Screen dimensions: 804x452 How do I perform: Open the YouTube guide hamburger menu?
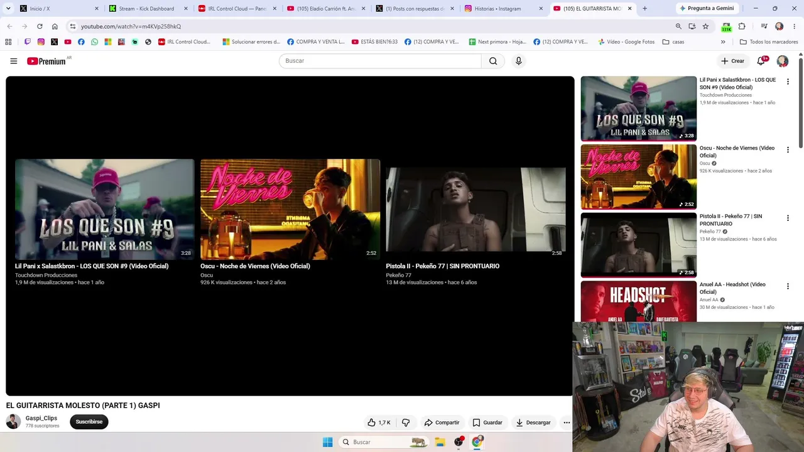coord(14,61)
